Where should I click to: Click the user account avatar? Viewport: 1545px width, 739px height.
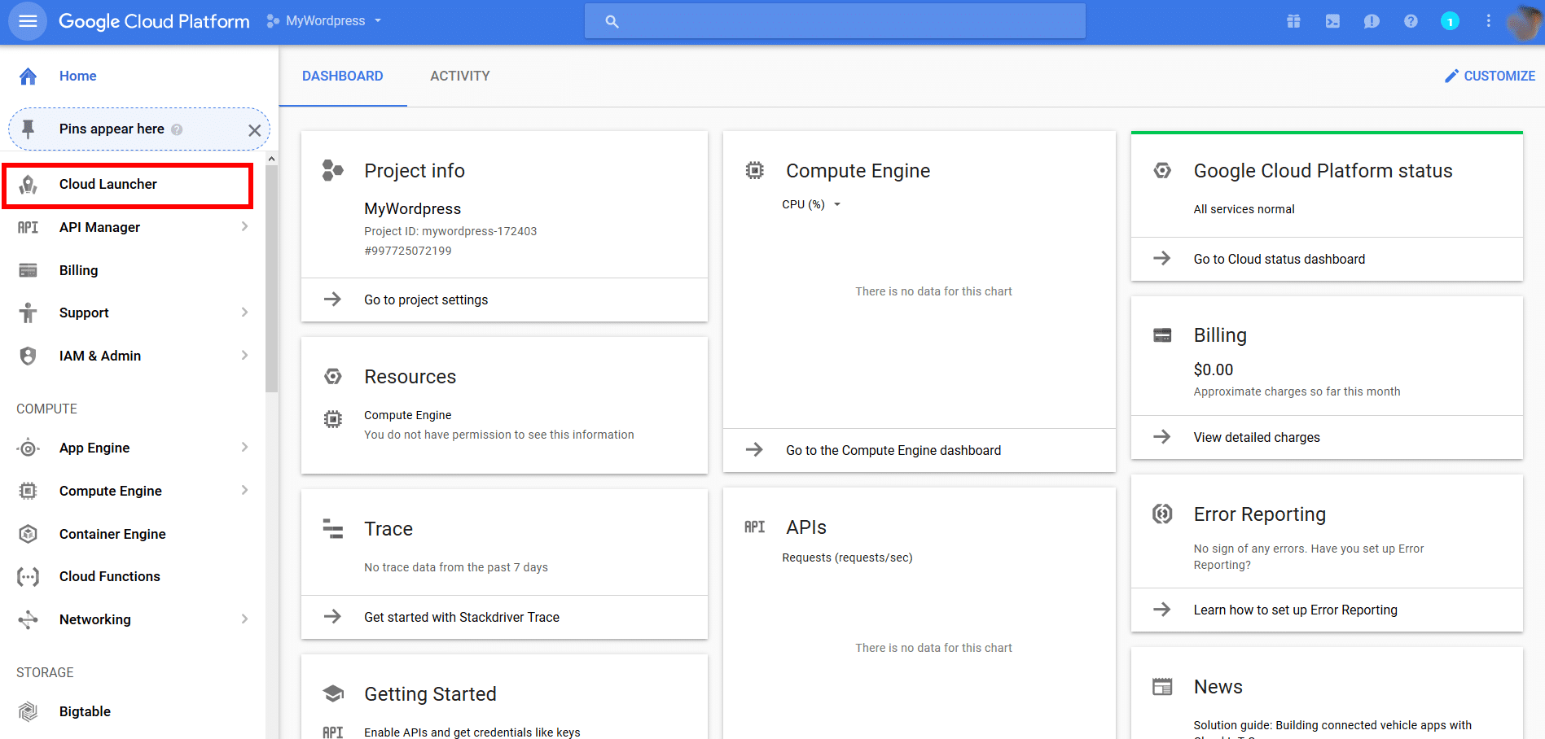pyautogui.click(x=1523, y=22)
